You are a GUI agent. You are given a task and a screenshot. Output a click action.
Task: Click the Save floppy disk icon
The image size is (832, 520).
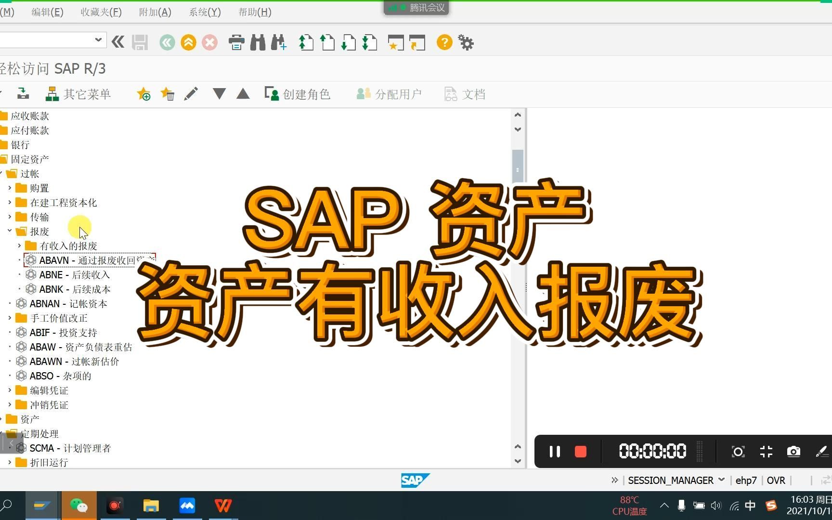click(140, 42)
